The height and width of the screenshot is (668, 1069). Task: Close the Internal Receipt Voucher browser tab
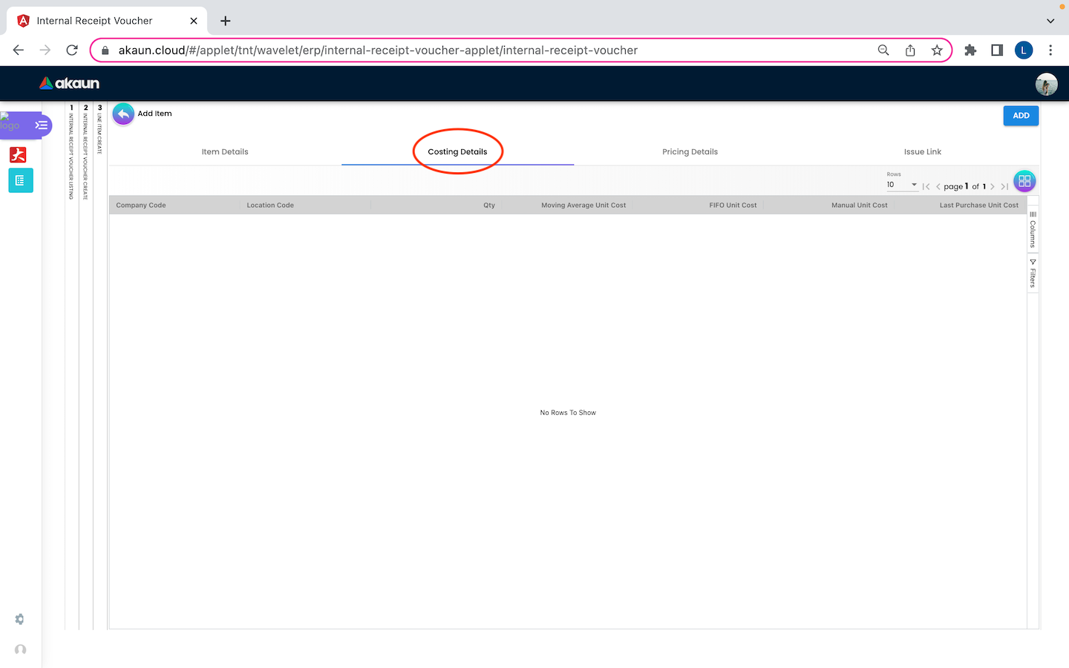[194, 21]
